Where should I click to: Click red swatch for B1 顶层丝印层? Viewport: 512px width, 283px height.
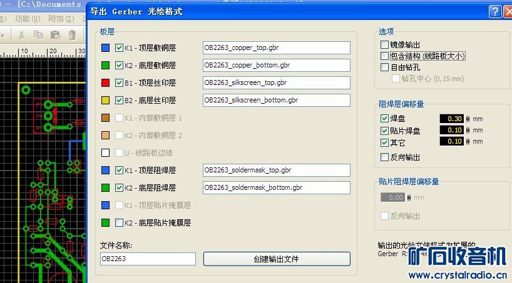tap(106, 83)
